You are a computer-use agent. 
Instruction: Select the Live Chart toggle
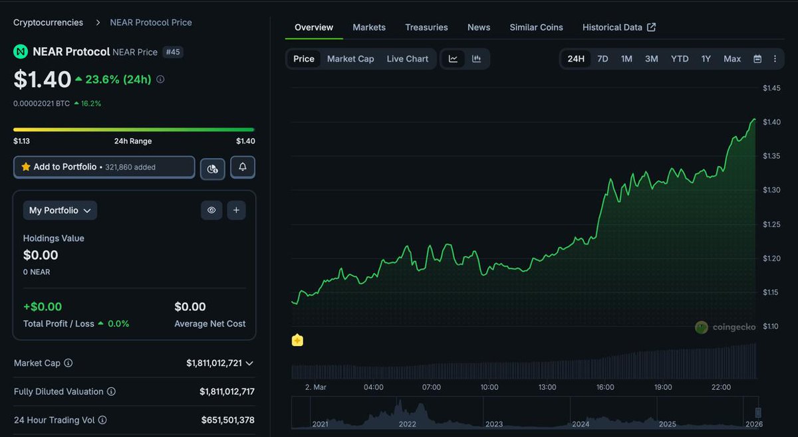click(x=408, y=59)
